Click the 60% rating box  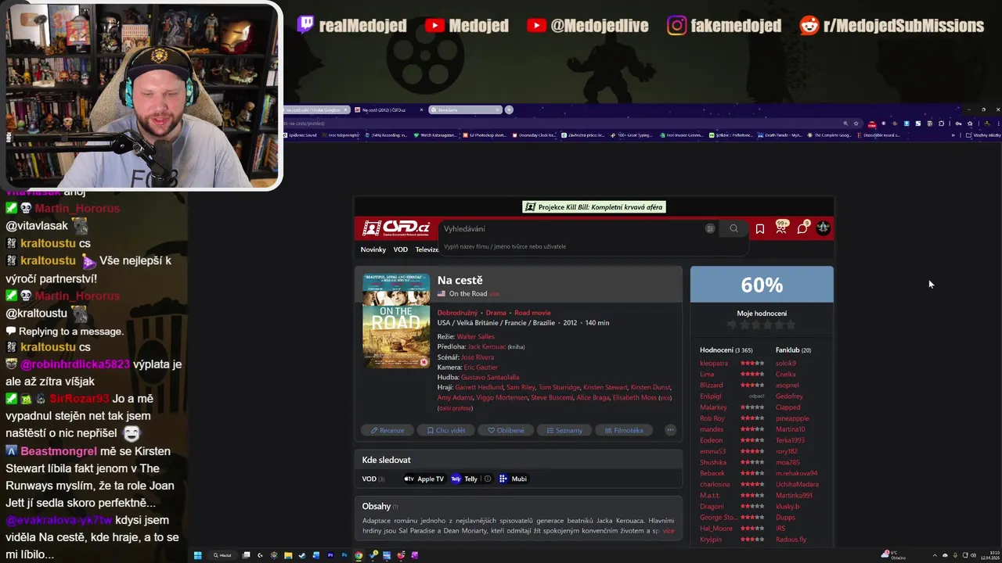(x=762, y=285)
